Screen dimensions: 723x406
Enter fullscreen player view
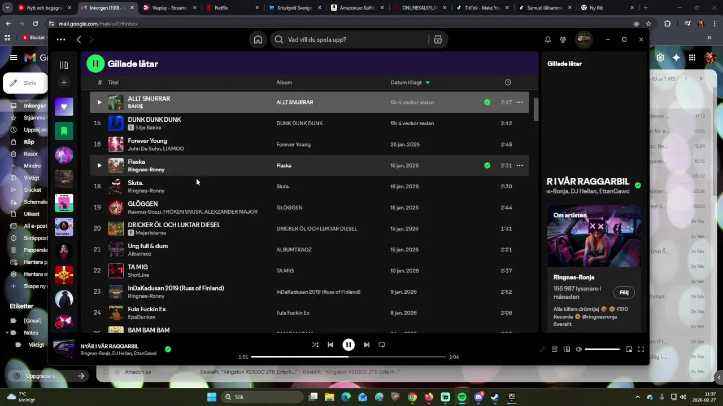(641, 349)
